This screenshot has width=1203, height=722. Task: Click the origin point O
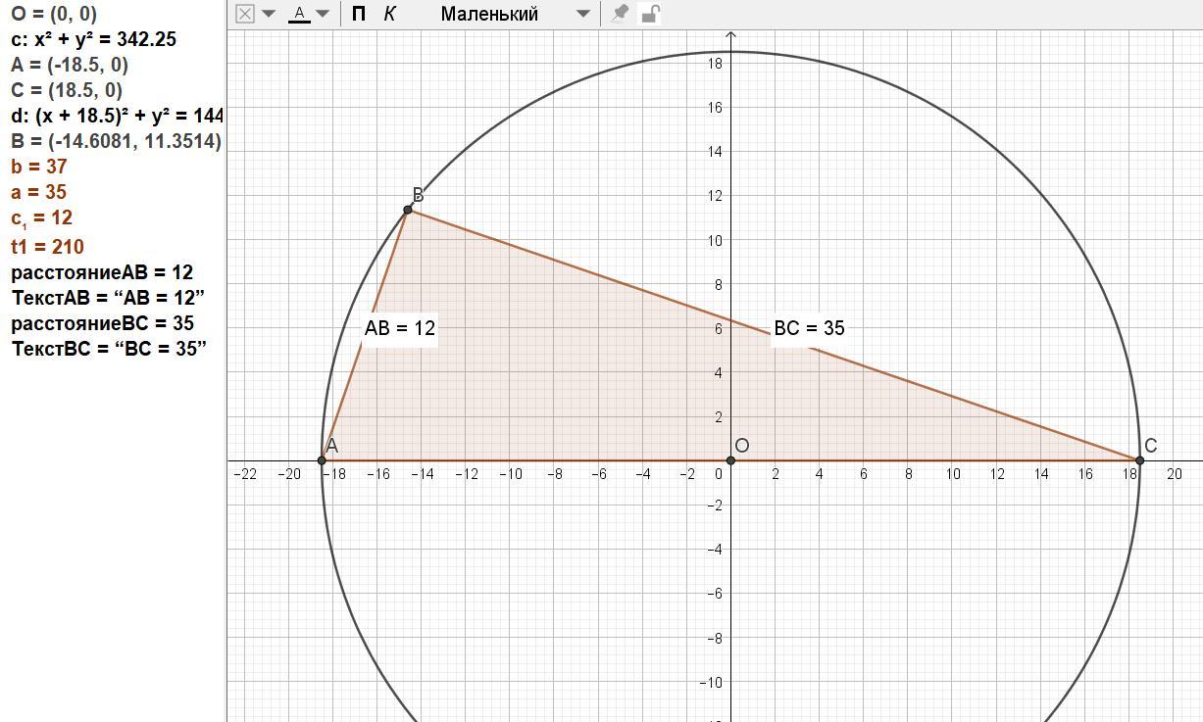(730, 460)
